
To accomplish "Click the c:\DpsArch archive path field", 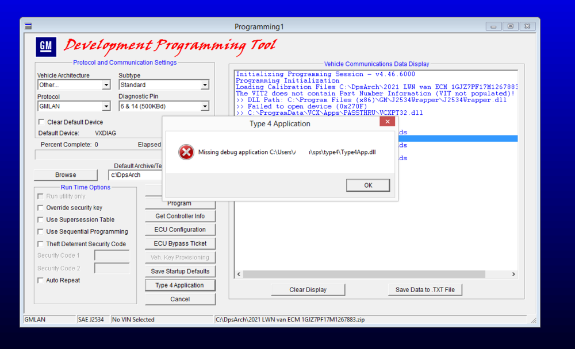I will click(x=135, y=175).
